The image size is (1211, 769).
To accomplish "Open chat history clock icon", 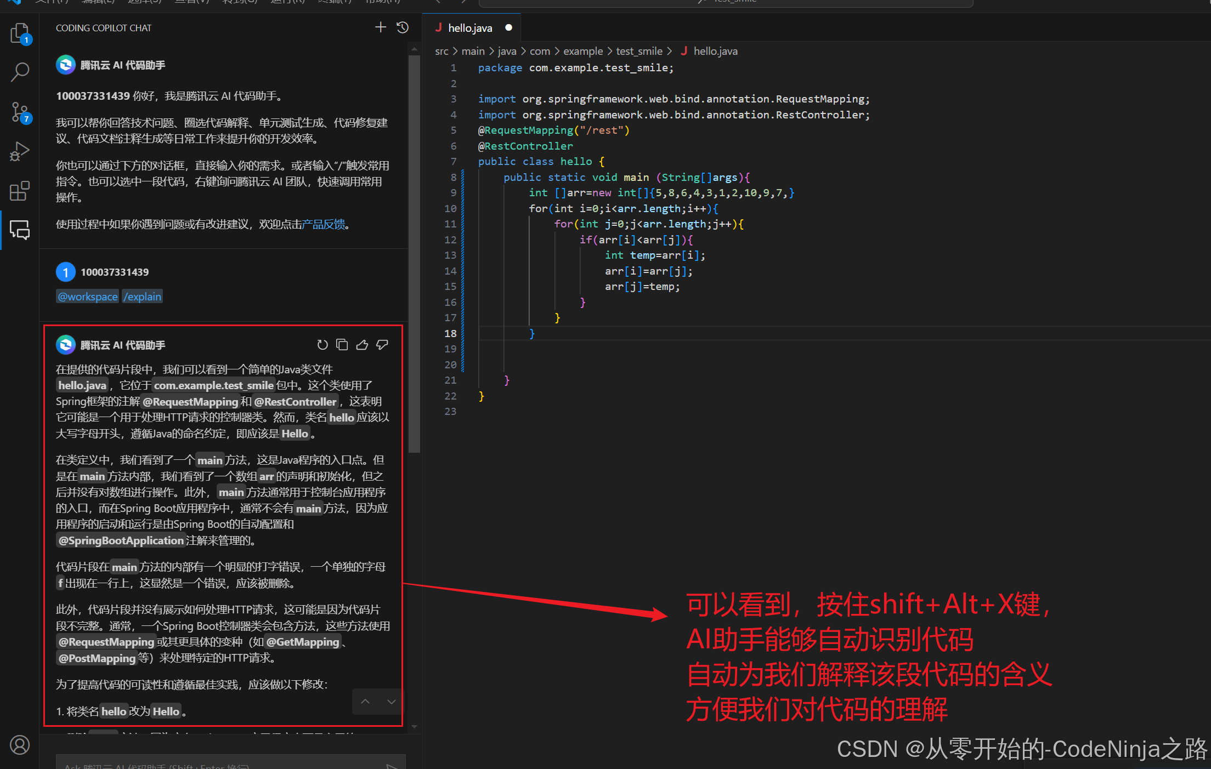I will [403, 27].
